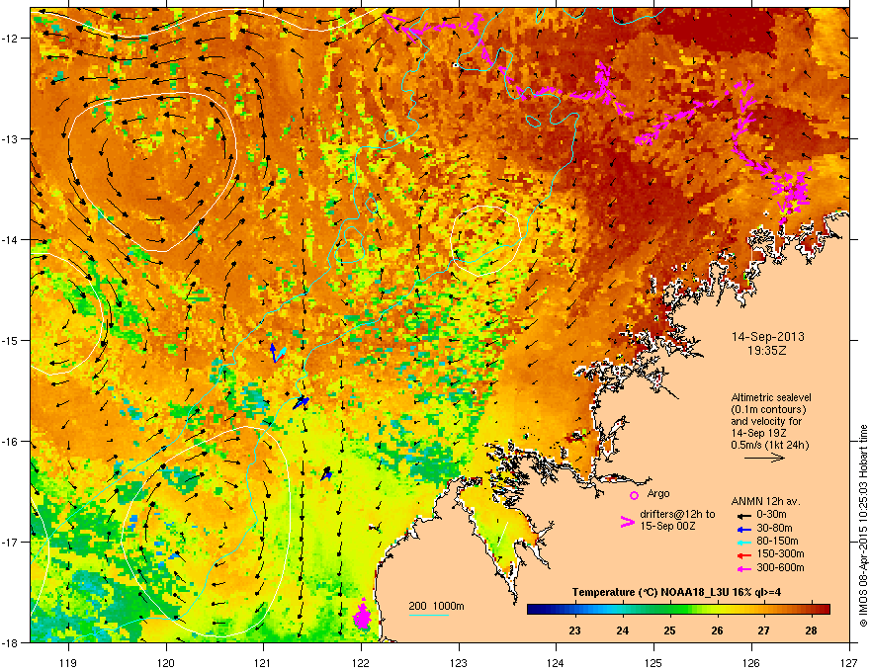Viewport: 870px width, 672px height.
Task: Select the time text 19:35Z
Action: click(x=767, y=351)
